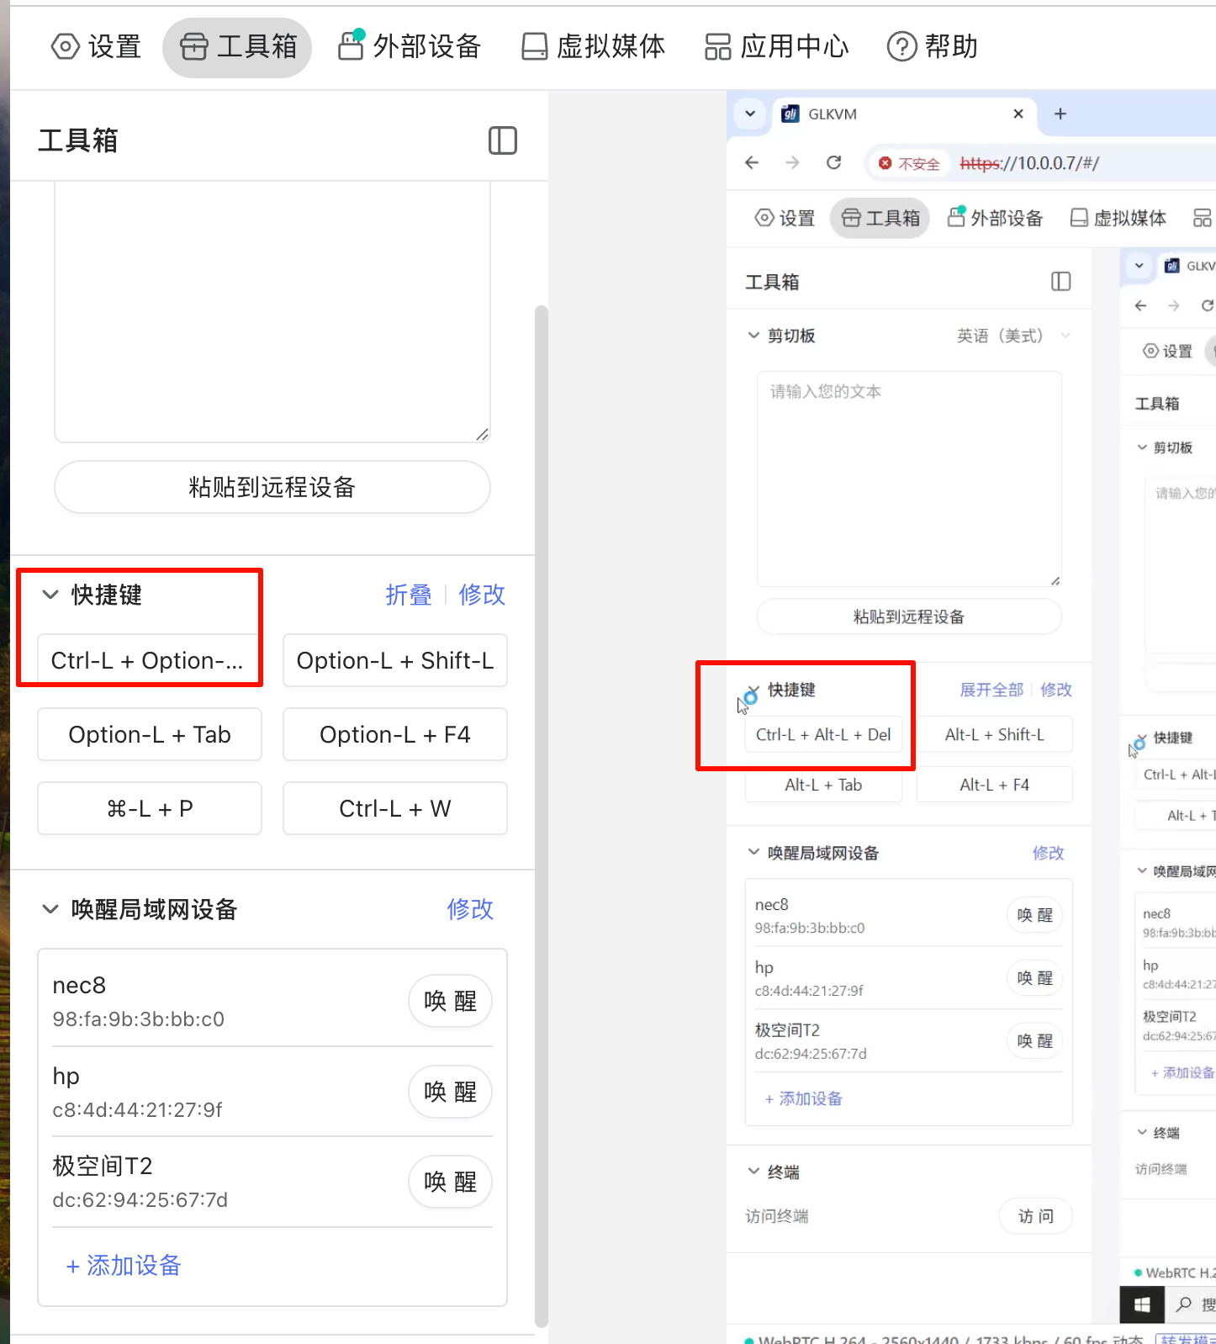Click the back arrow in remote browser
The width and height of the screenshot is (1216, 1344).
(x=752, y=162)
